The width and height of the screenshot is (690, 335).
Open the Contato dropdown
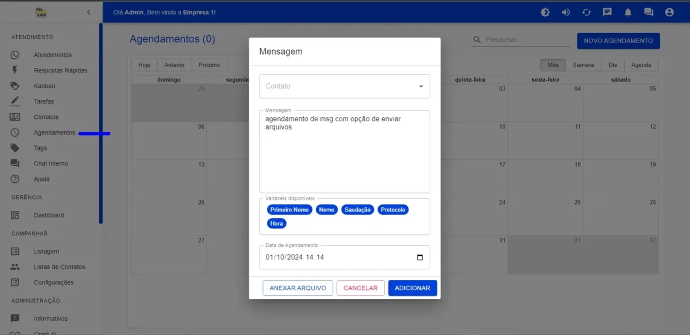tap(345, 86)
